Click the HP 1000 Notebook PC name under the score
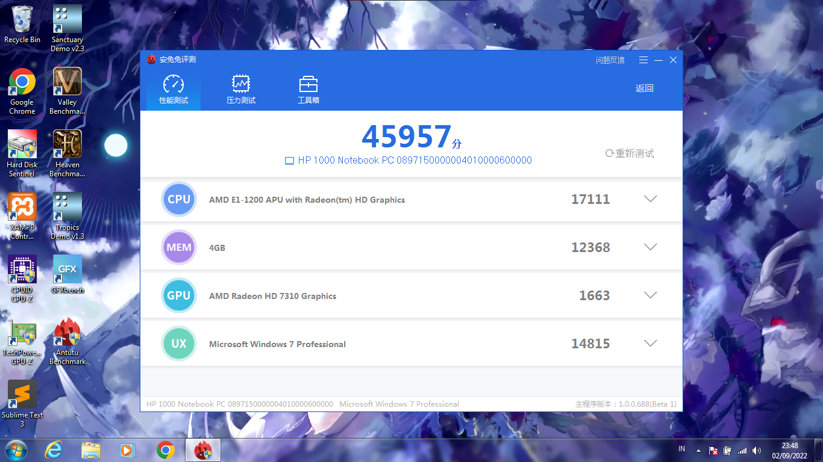Screen dimensions: 823x462 [x=415, y=161]
